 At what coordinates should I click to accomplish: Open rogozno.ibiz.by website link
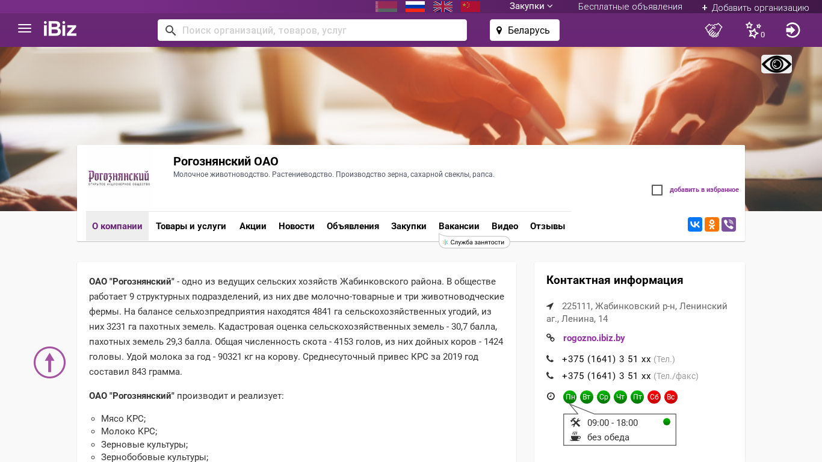coord(594,338)
